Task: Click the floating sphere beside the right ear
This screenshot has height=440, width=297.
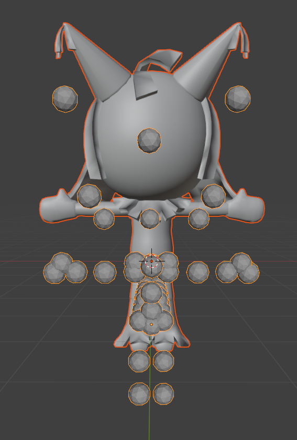Action: 238,99
